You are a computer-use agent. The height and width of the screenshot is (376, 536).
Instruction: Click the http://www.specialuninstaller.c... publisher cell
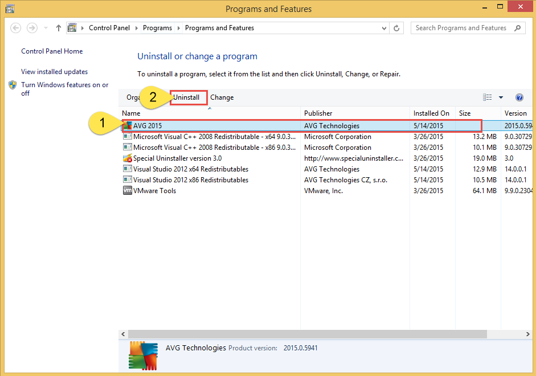[x=354, y=158]
